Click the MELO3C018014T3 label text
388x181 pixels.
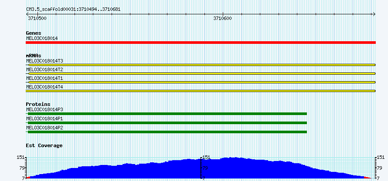pyautogui.click(x=44, y=61)
